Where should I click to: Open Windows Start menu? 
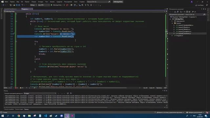pyautogui.click(x=3, y=116)
